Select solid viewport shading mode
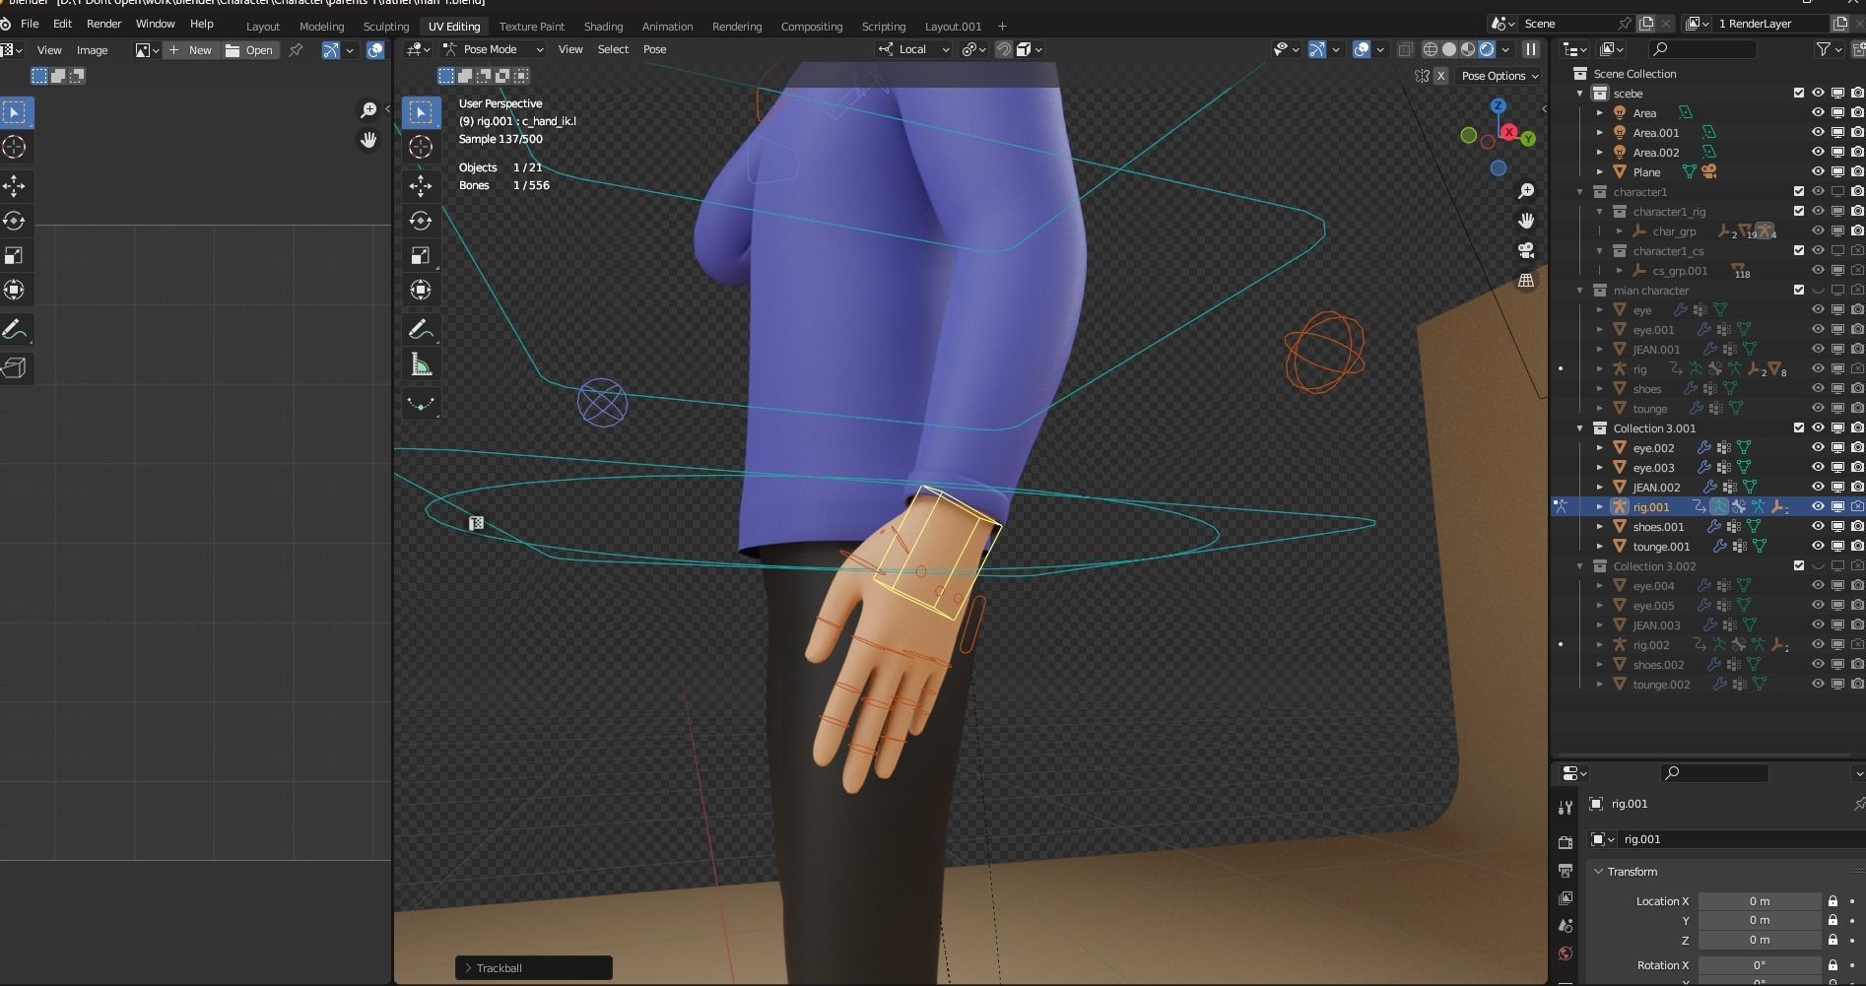This screenshot has height=986, width=1866. coord(1449,49)
